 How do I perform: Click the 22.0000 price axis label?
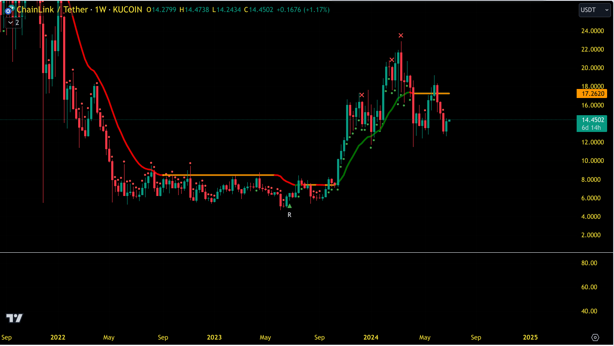pos(593,49)
